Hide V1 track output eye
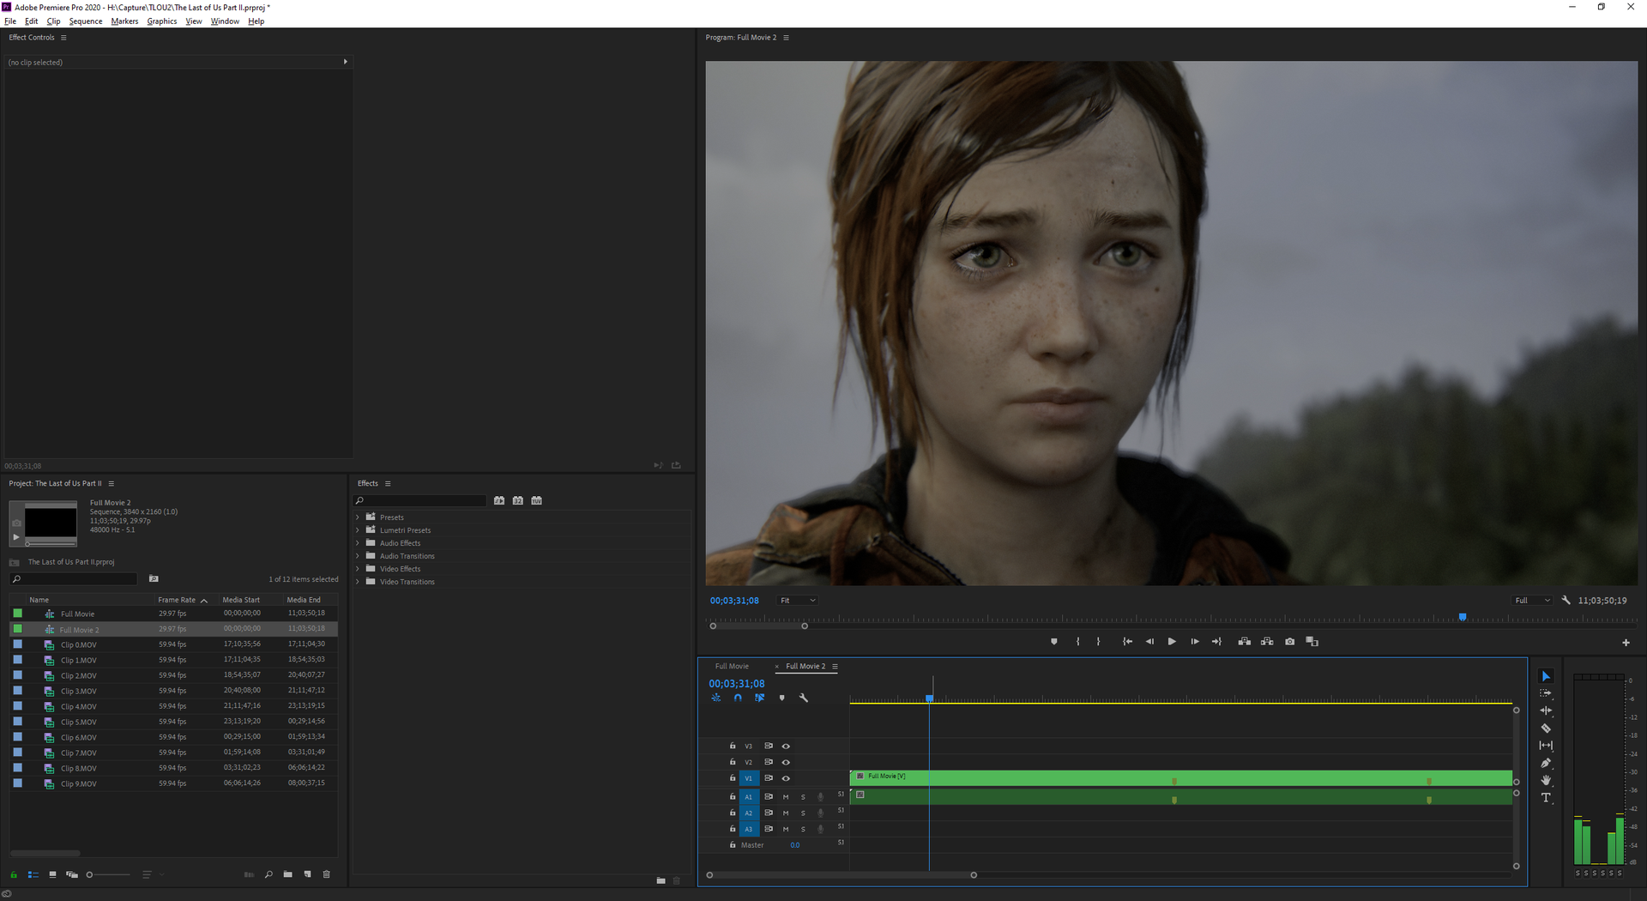Image resolution: width=1647 pixels, height=901 pixels. (x=786, y=778)
